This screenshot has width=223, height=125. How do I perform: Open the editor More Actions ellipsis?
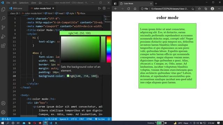click(x=109, y=8)
